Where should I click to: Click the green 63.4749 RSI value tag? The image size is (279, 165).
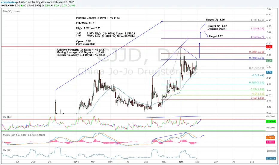tap(271, 121)
